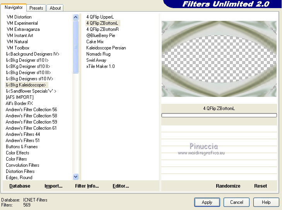Choose Cake Mix filter
Viewport: 282px width, 210px height.
[x=95, y=42]
